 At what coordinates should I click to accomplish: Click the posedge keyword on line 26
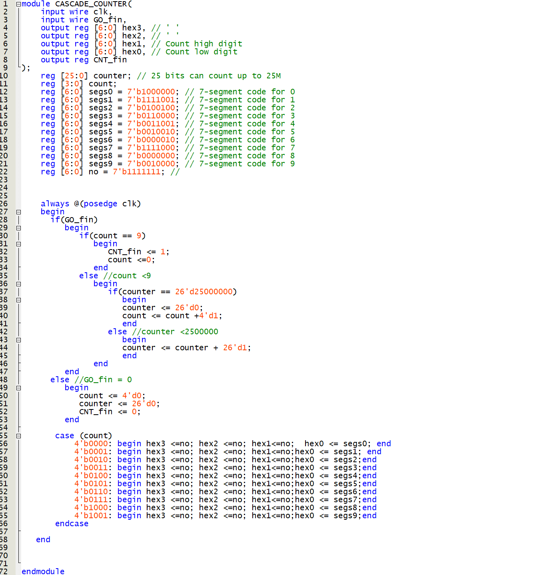(x=100, y=204)
